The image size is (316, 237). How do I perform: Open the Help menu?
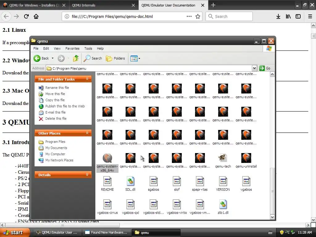100,48
